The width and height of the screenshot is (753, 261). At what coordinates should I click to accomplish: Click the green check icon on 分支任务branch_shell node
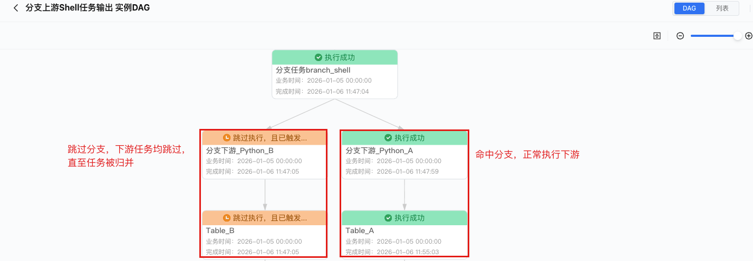point(318,57)
